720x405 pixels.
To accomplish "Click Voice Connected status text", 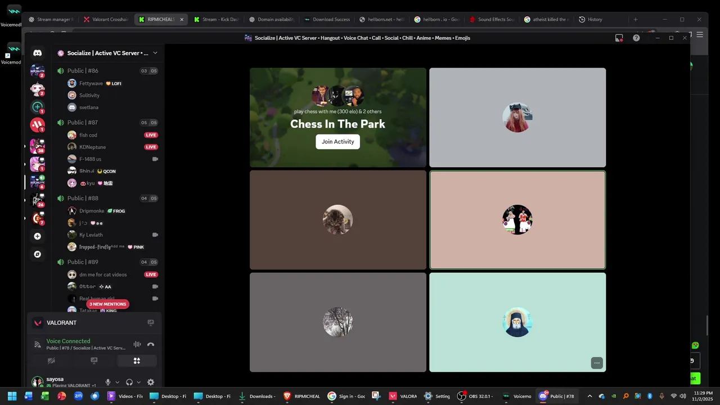I will [x=68, y=341].
